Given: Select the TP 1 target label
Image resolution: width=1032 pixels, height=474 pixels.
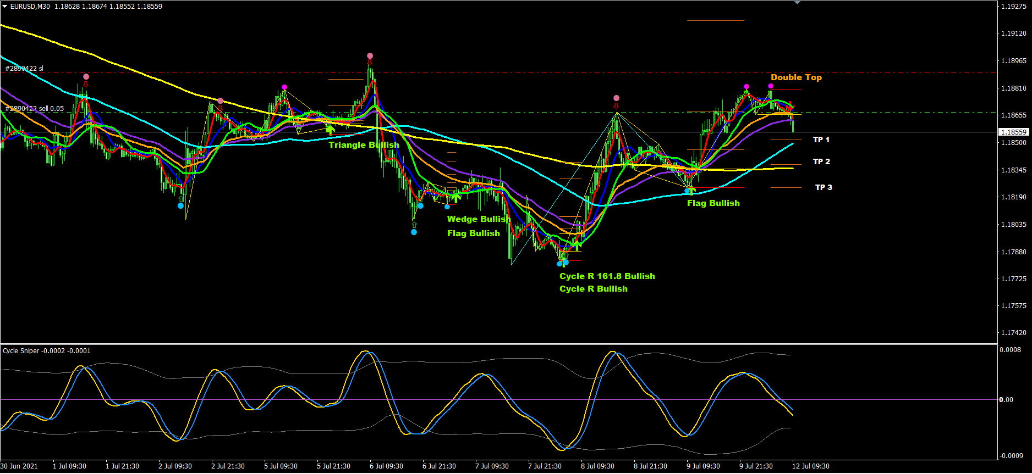Looking at the screenshot, I should (821, 140).
